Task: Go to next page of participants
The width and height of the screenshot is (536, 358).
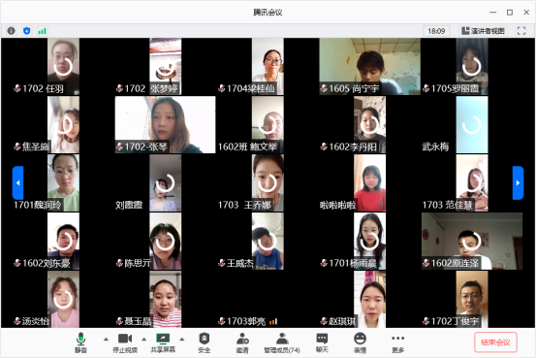Action: click(x=518, y=182)
